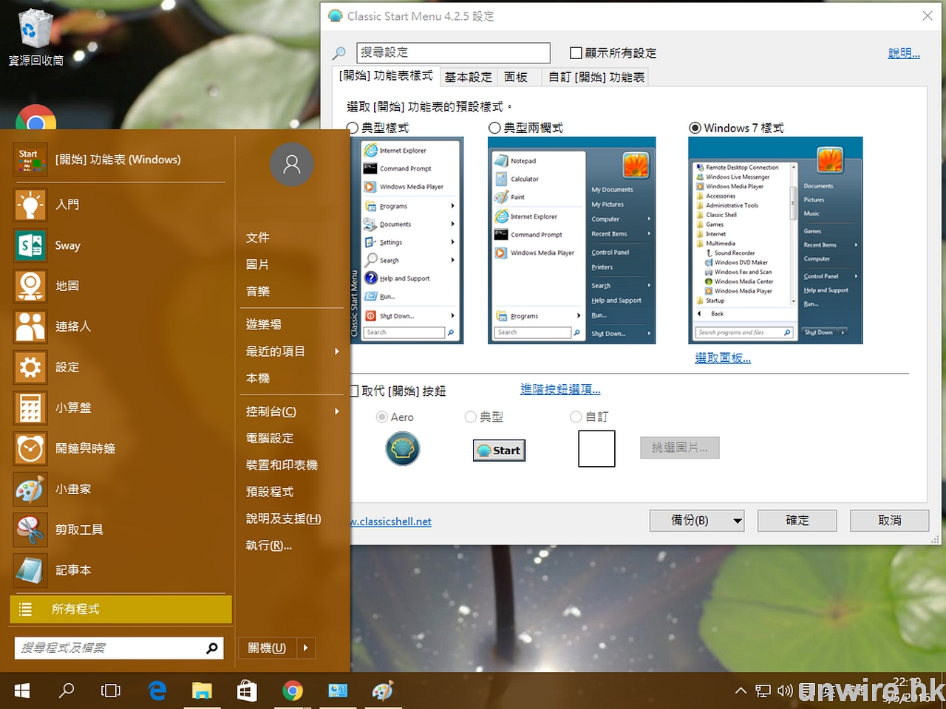This screenshot has width=946, height=709.
Task: Launch the 小算盤 calculator app
Action: tap(72, 408)
